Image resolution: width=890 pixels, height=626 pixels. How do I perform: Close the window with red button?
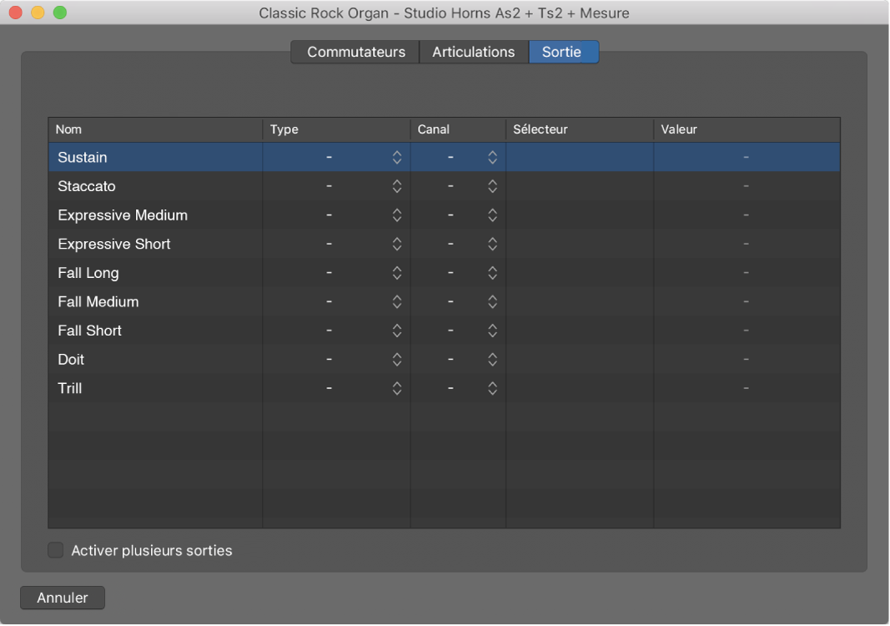(16, 13)
